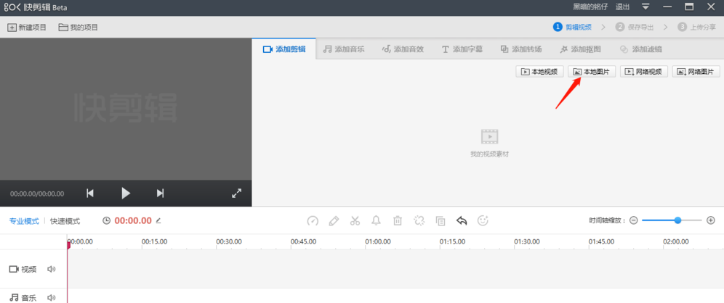This screenshot has width=724, height=303.
Task: Close the 快剪辑 window
Action: [711, 7]
